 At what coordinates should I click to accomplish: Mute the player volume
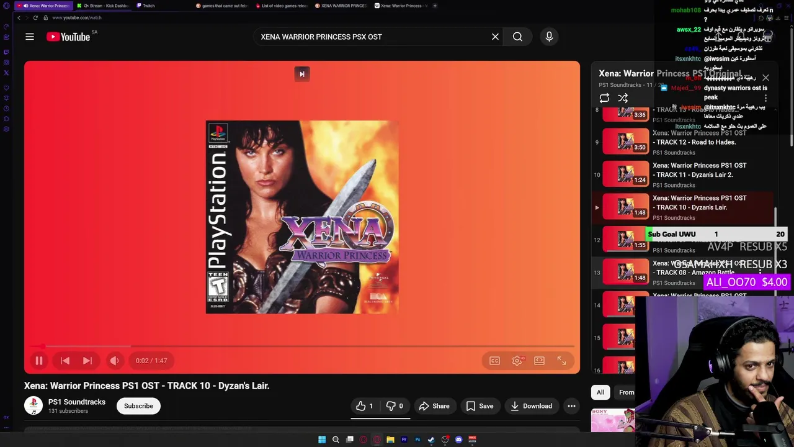[114, 361]
